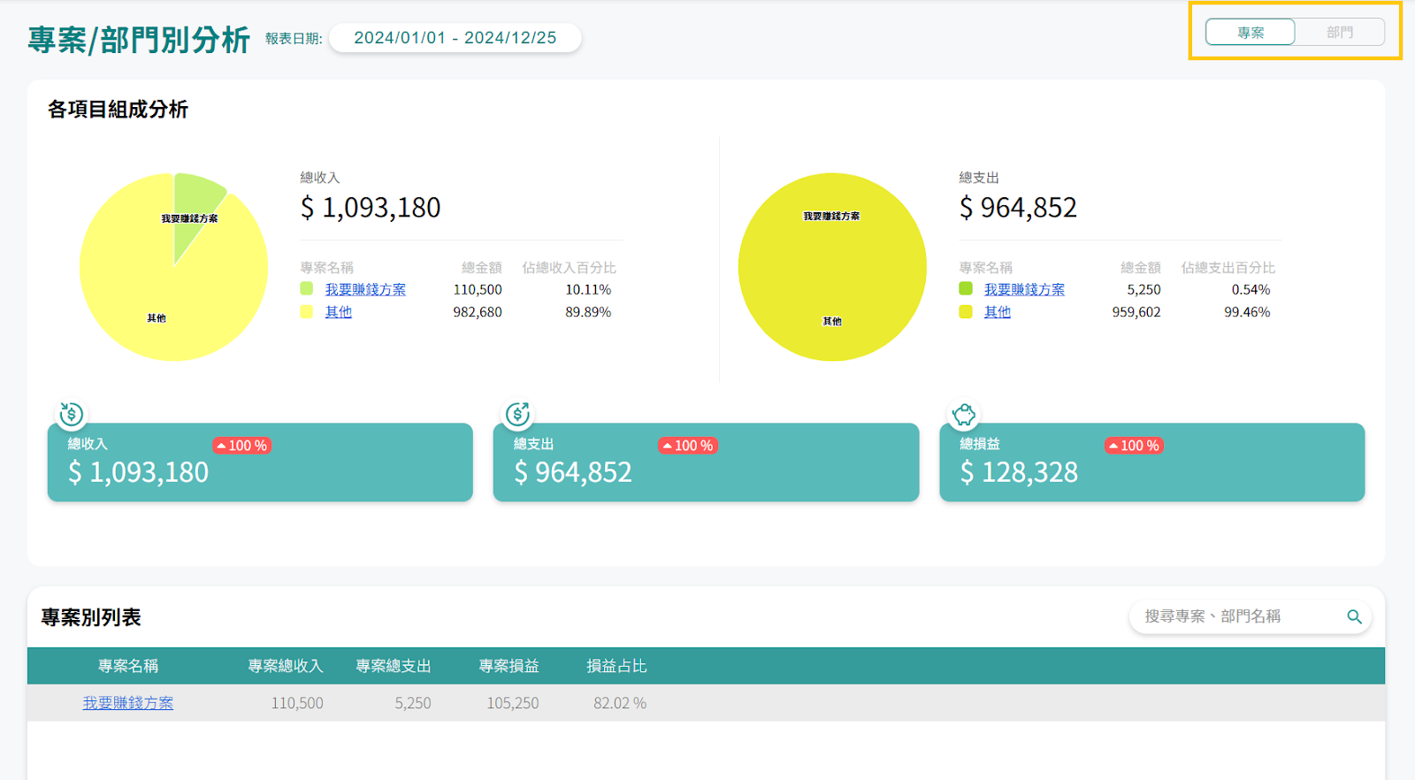Viewport: 1415px width, 780px height.
Task: Click yellow swatch beside expense 其他
Action: click(966, 311)
